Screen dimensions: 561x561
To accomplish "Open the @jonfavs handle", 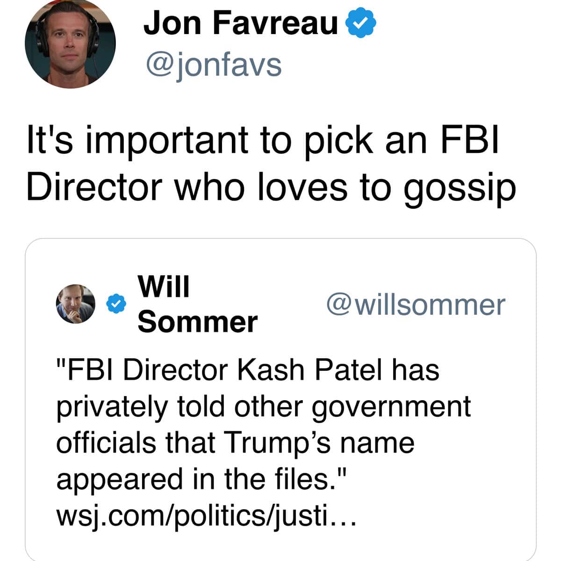I will click(214, 65).
